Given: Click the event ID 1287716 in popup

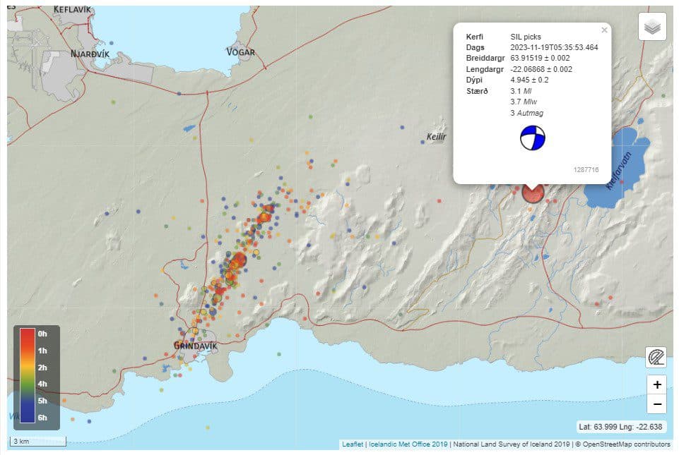Looking at the screenshot, I should [x=586, y=170].
